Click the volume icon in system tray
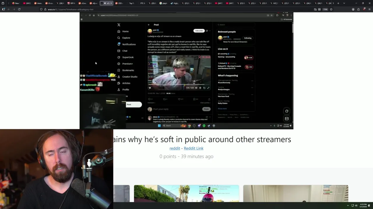The height and width of the screenshot is (209, 373). coord(356,206)
